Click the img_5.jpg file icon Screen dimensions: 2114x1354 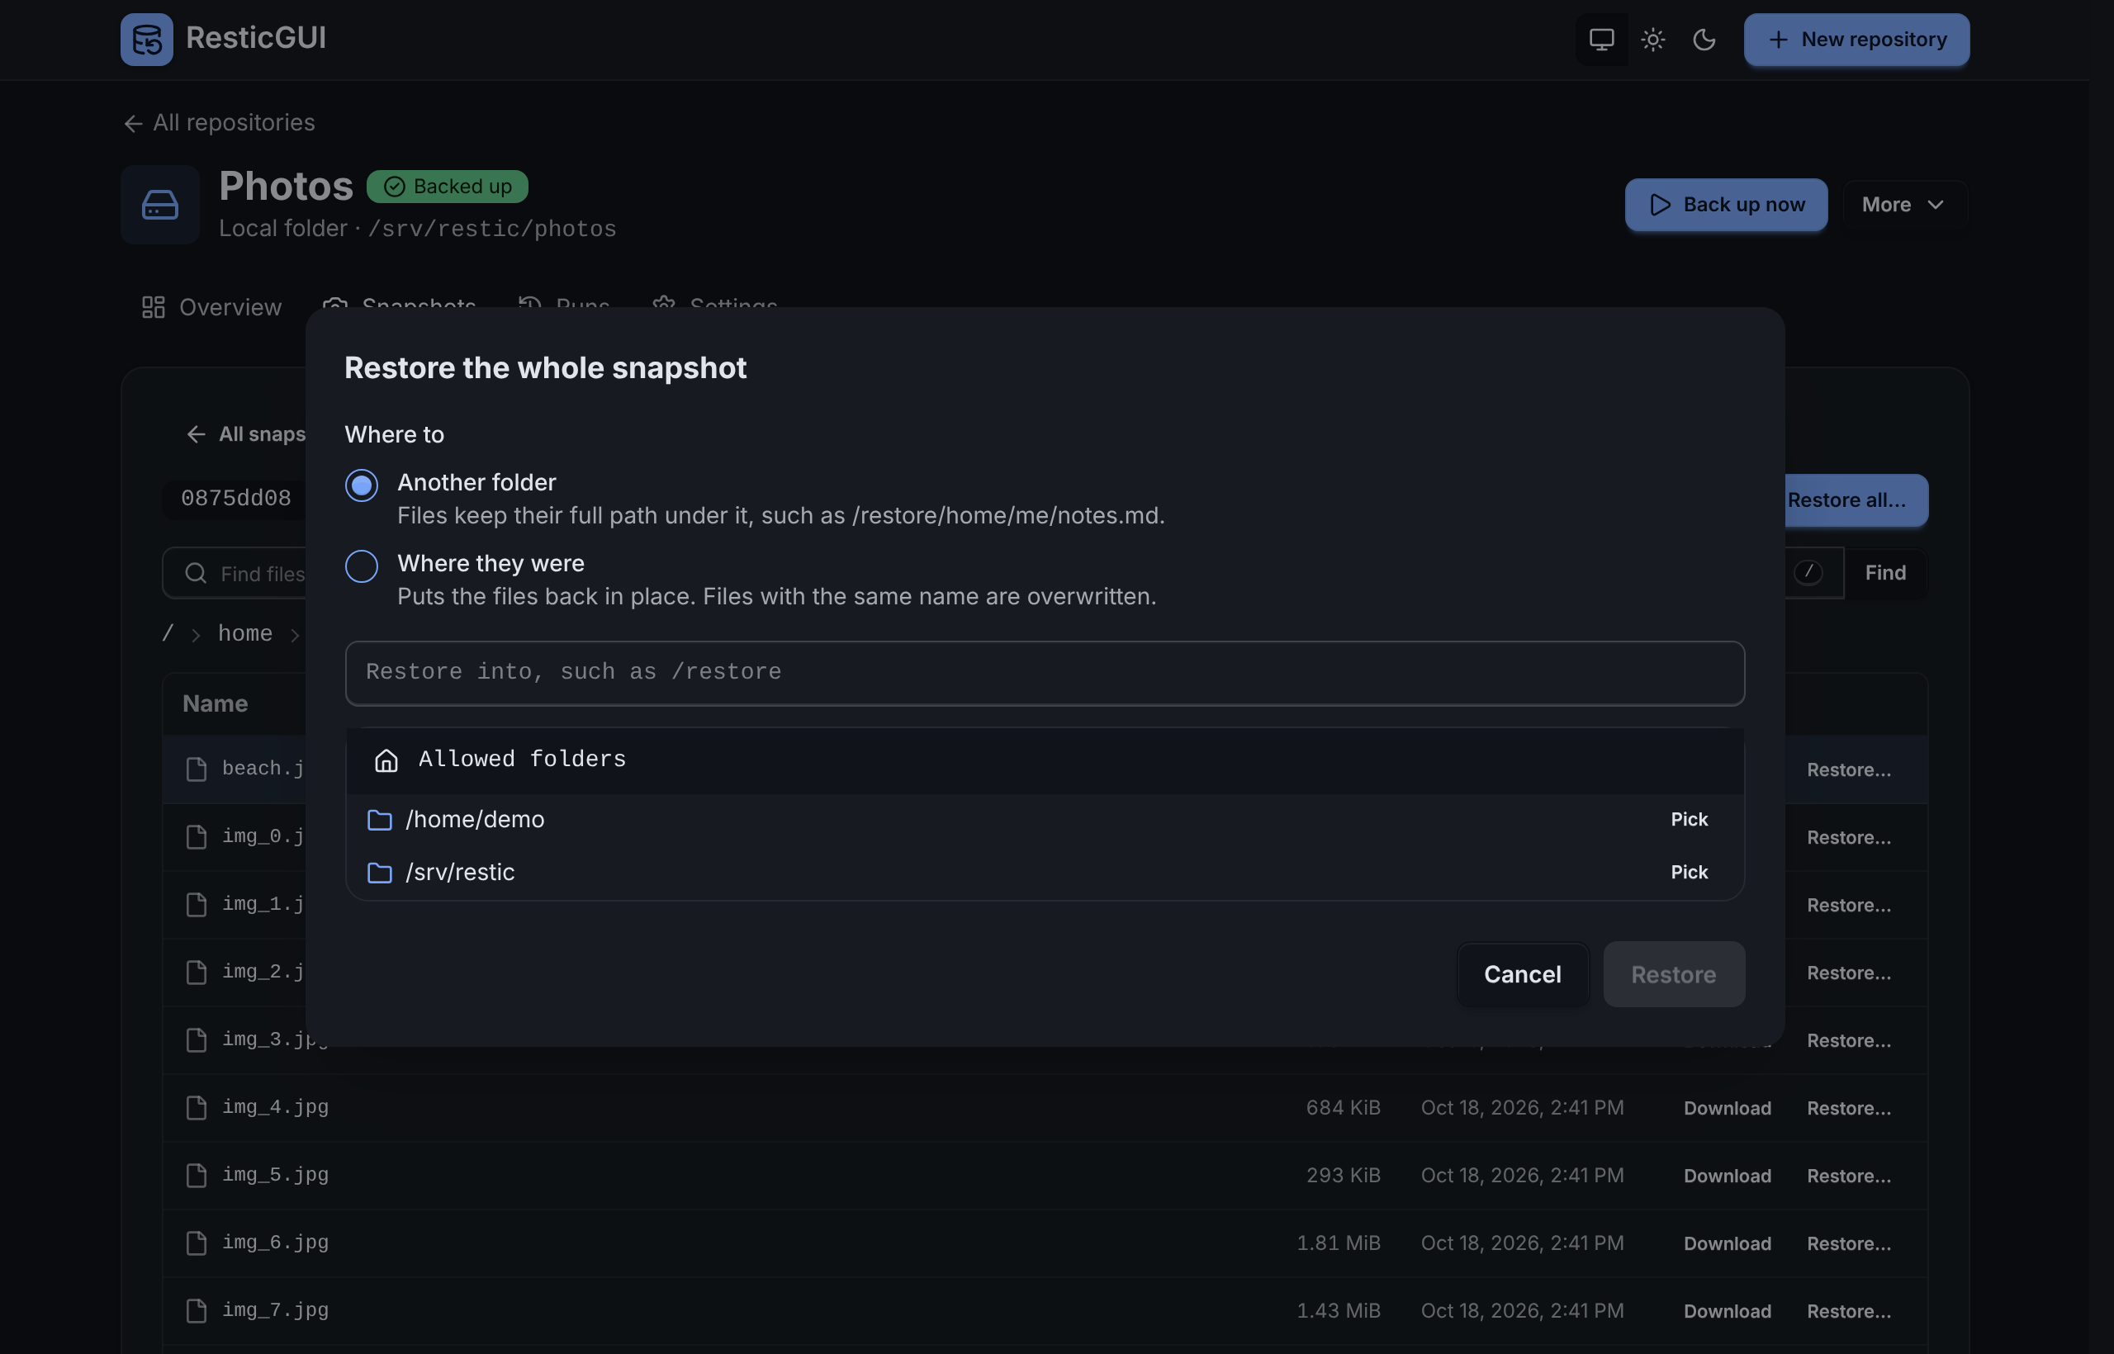pos(196,1176)
